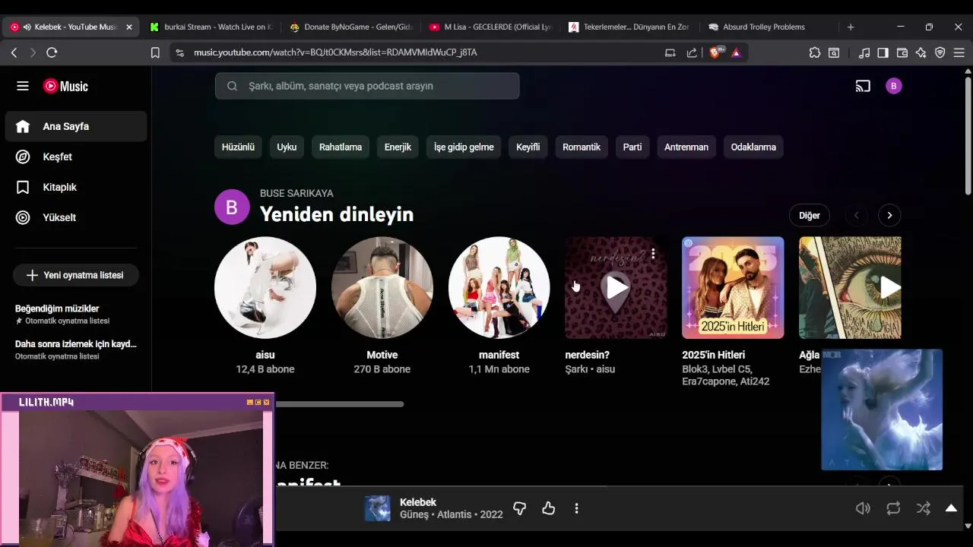The width and height of the screenshot is (973, 547).
Task: Reload the current page
Action: pyautogui.click(x=52, y=52)
